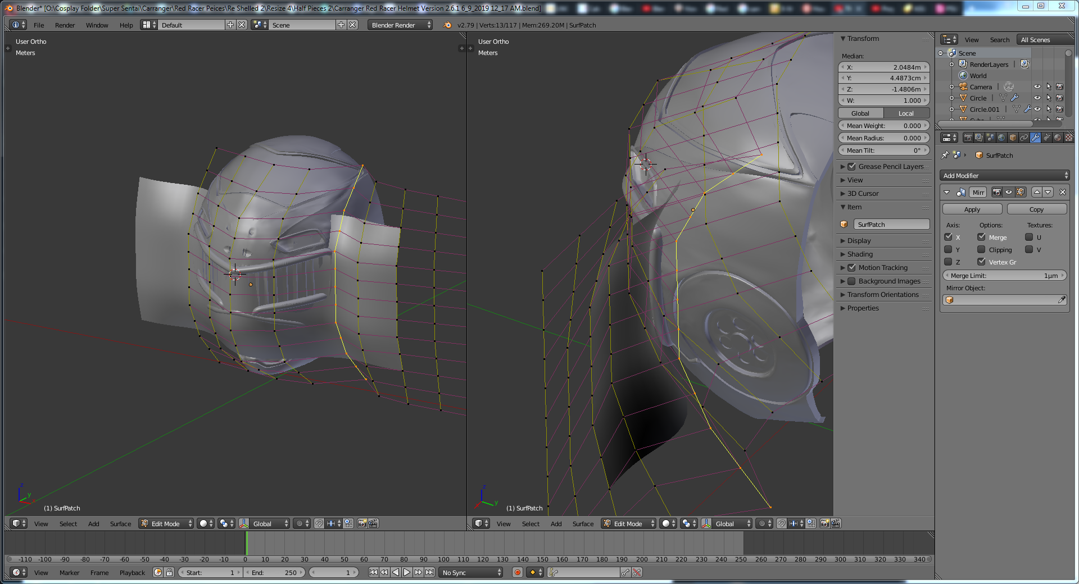Move the Mirror modifier down
Image resolution: width=1079 pixels, height=584 pixels.
pos(1048,192)
